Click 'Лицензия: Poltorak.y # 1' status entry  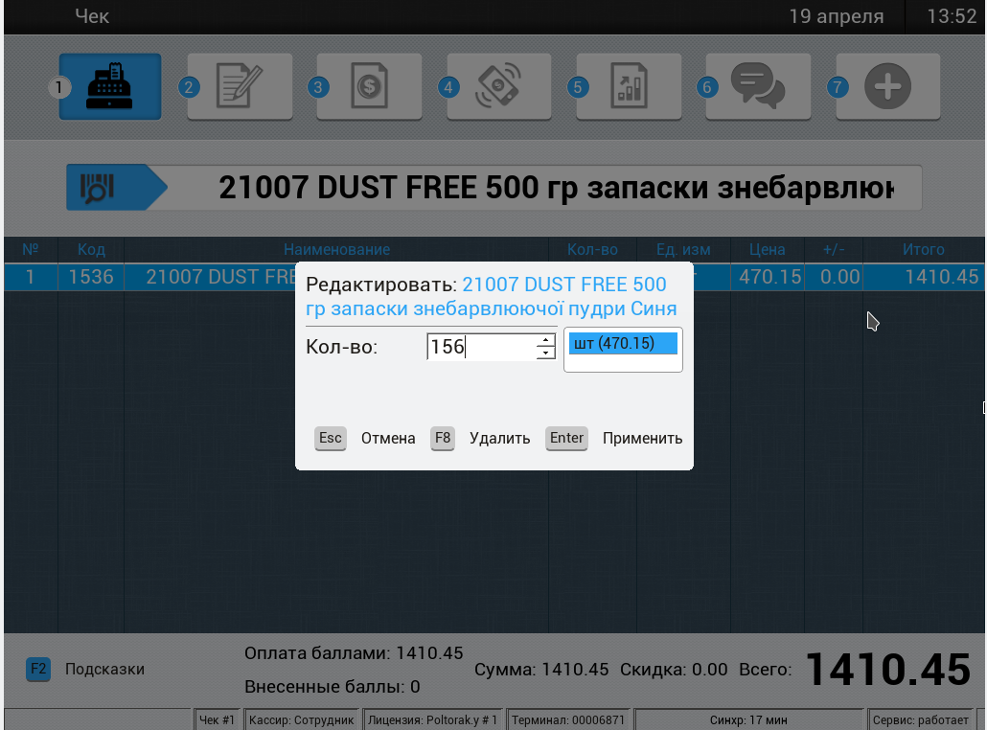coord(432,719)
